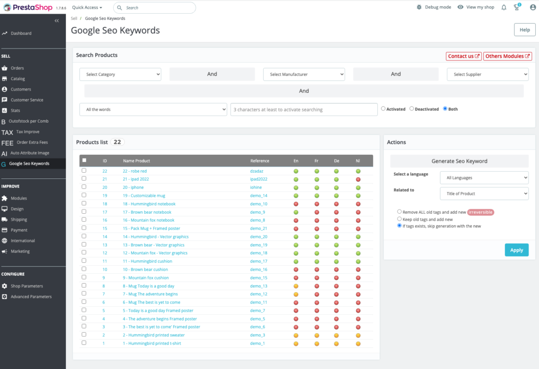Open the Select Supplier dropdown
539x369 pixels.
click(488, 74)
